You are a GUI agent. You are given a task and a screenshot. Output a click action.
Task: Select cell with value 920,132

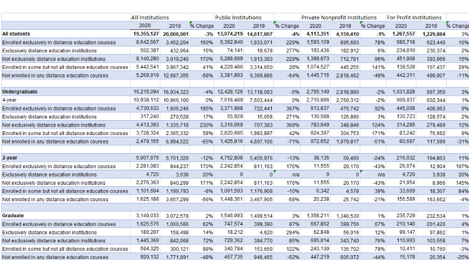[x=145, y=257]
